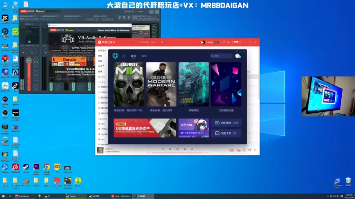Screen dimensions: 355x199
Task: Open the user avatar in UU accelerator
Action: click(237, 56)
